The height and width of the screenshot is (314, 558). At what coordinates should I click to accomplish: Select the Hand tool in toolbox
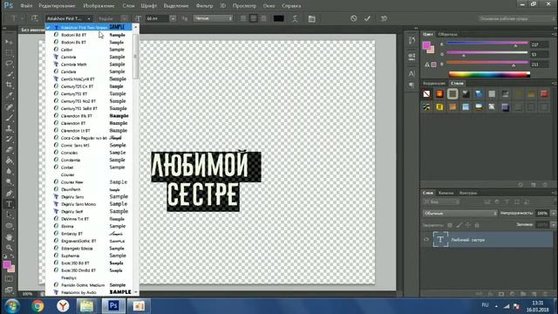pos(10,236)
